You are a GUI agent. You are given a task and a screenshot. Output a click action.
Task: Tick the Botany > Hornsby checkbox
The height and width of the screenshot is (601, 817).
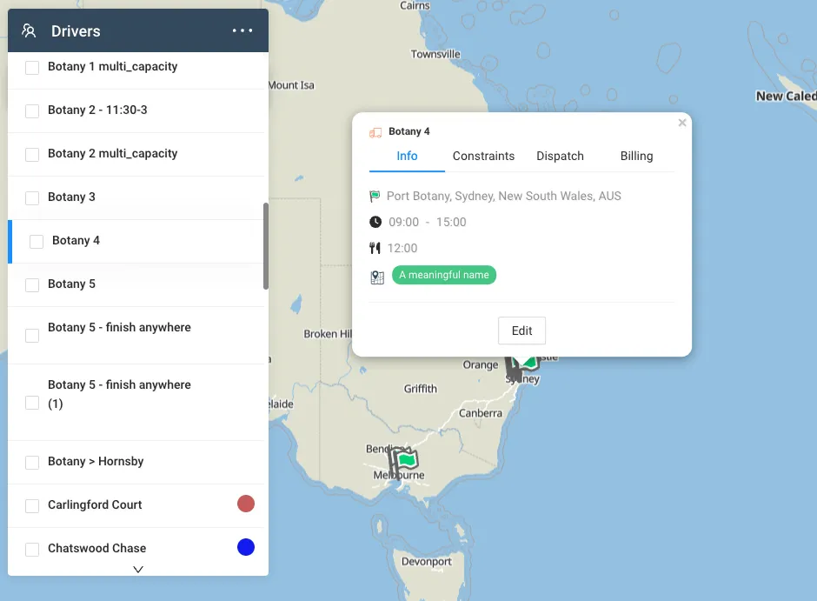[x=32, y=463]
